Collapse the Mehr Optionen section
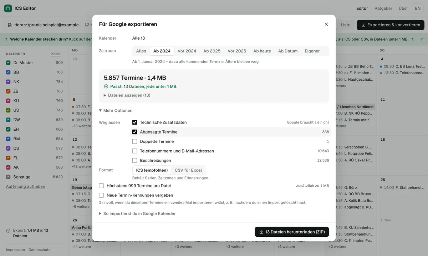The image size is (428, 256). click(116, 111)
